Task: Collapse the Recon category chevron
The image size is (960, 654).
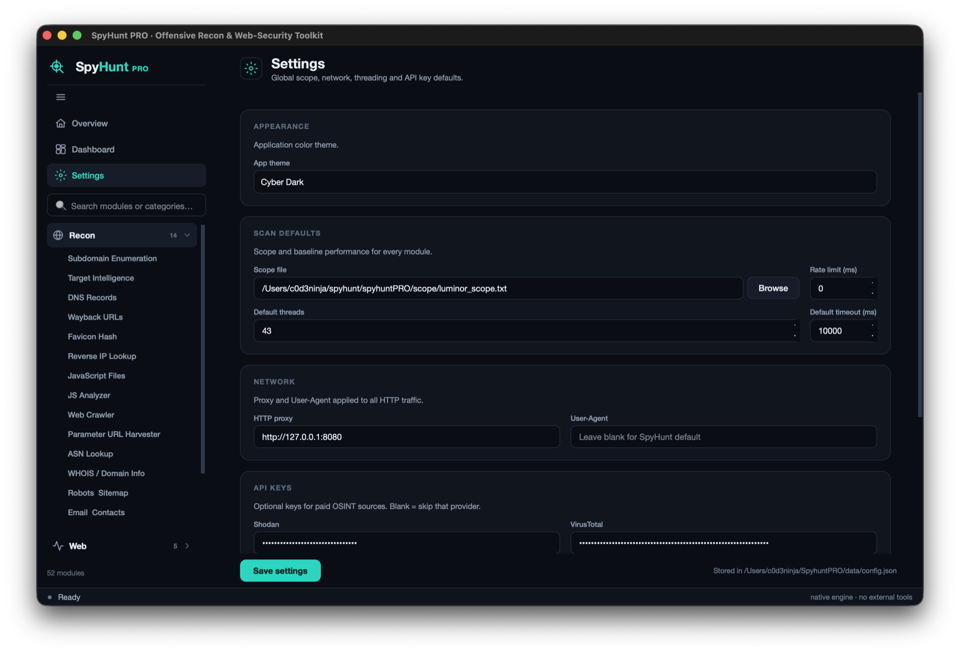Action: (187, 235)
